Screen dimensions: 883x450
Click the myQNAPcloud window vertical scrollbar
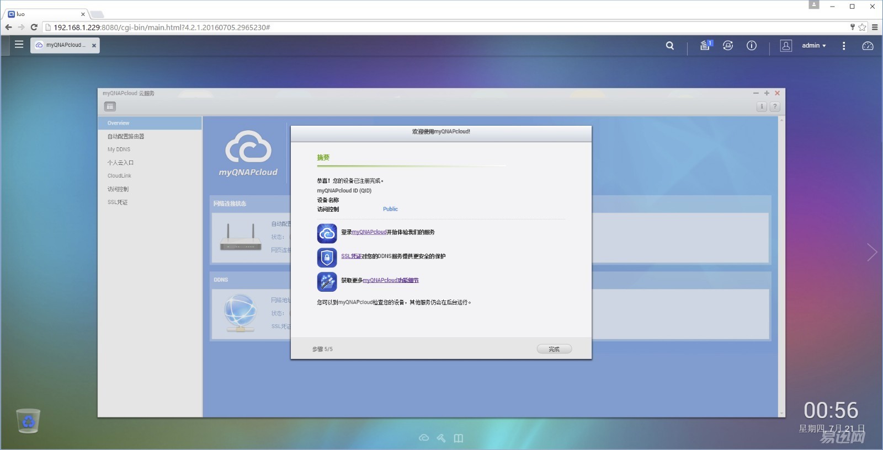click(781, 265)
